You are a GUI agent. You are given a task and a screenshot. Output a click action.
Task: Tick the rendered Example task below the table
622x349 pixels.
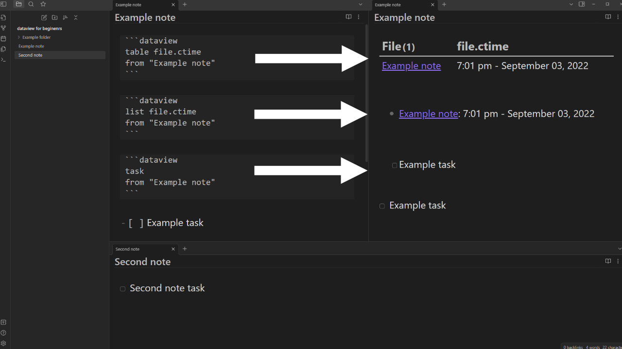click(x=382, y=206)
